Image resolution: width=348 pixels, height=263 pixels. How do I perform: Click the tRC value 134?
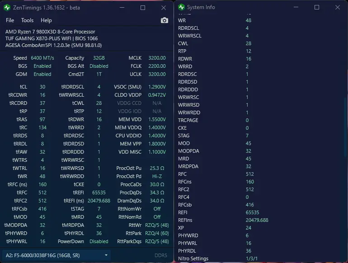click(x=42, y=127)
